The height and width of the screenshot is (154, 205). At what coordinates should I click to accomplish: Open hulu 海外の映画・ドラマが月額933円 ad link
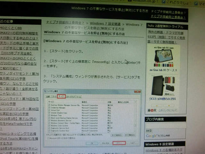[x=166, y=38]
